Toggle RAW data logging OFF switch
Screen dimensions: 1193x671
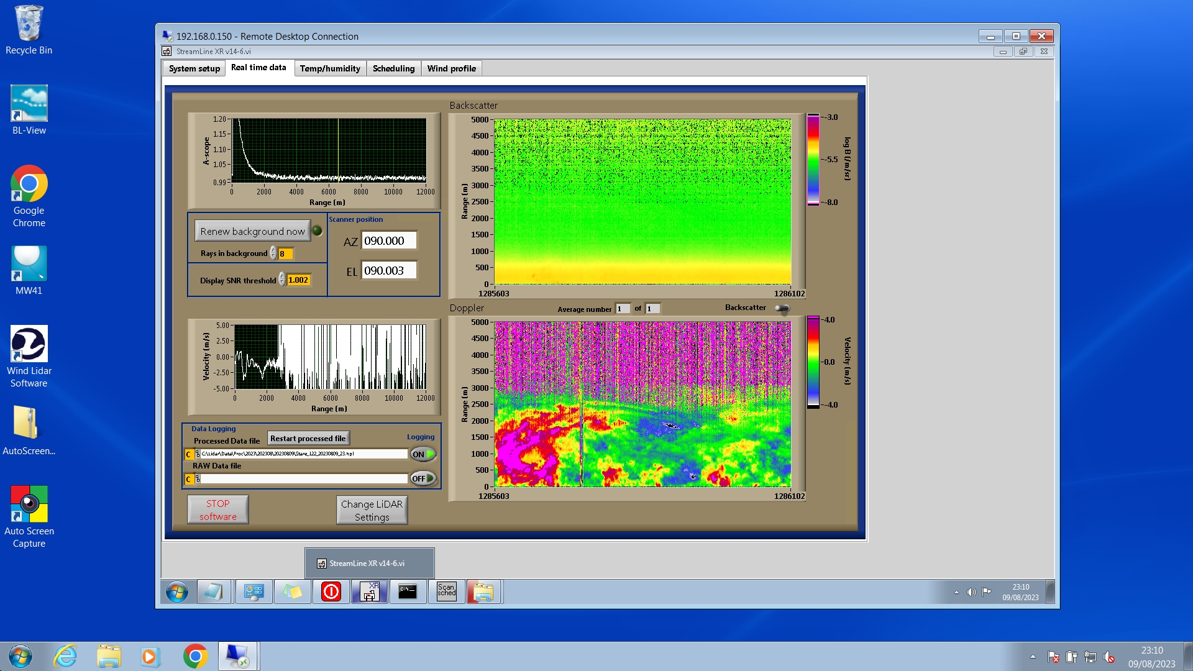423,478
